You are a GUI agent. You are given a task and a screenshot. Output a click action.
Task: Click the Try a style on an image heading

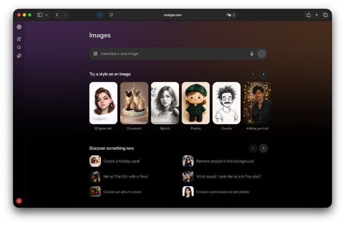tap(110, 74)
